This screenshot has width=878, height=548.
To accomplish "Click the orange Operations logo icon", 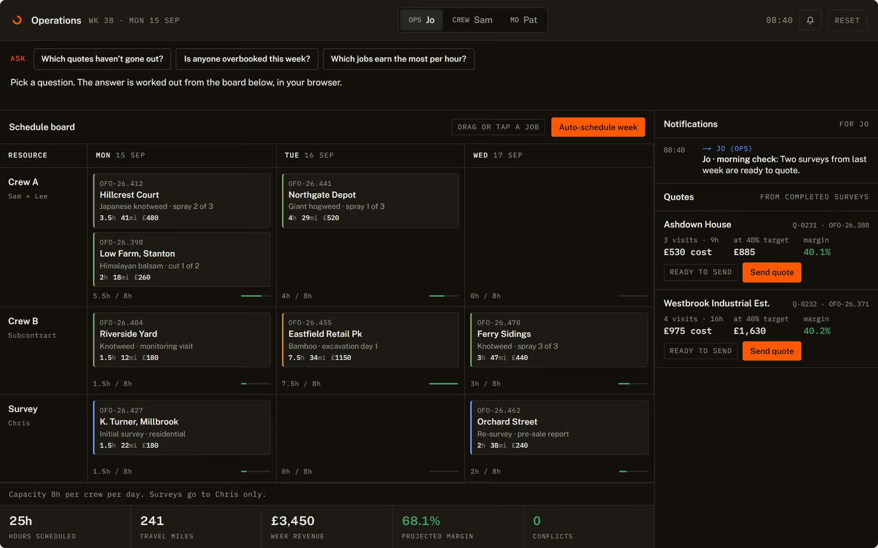I will pyautogui.click(x=17, y=20).
